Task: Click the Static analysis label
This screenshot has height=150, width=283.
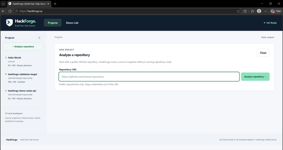Action: click(x=268, y=37)
